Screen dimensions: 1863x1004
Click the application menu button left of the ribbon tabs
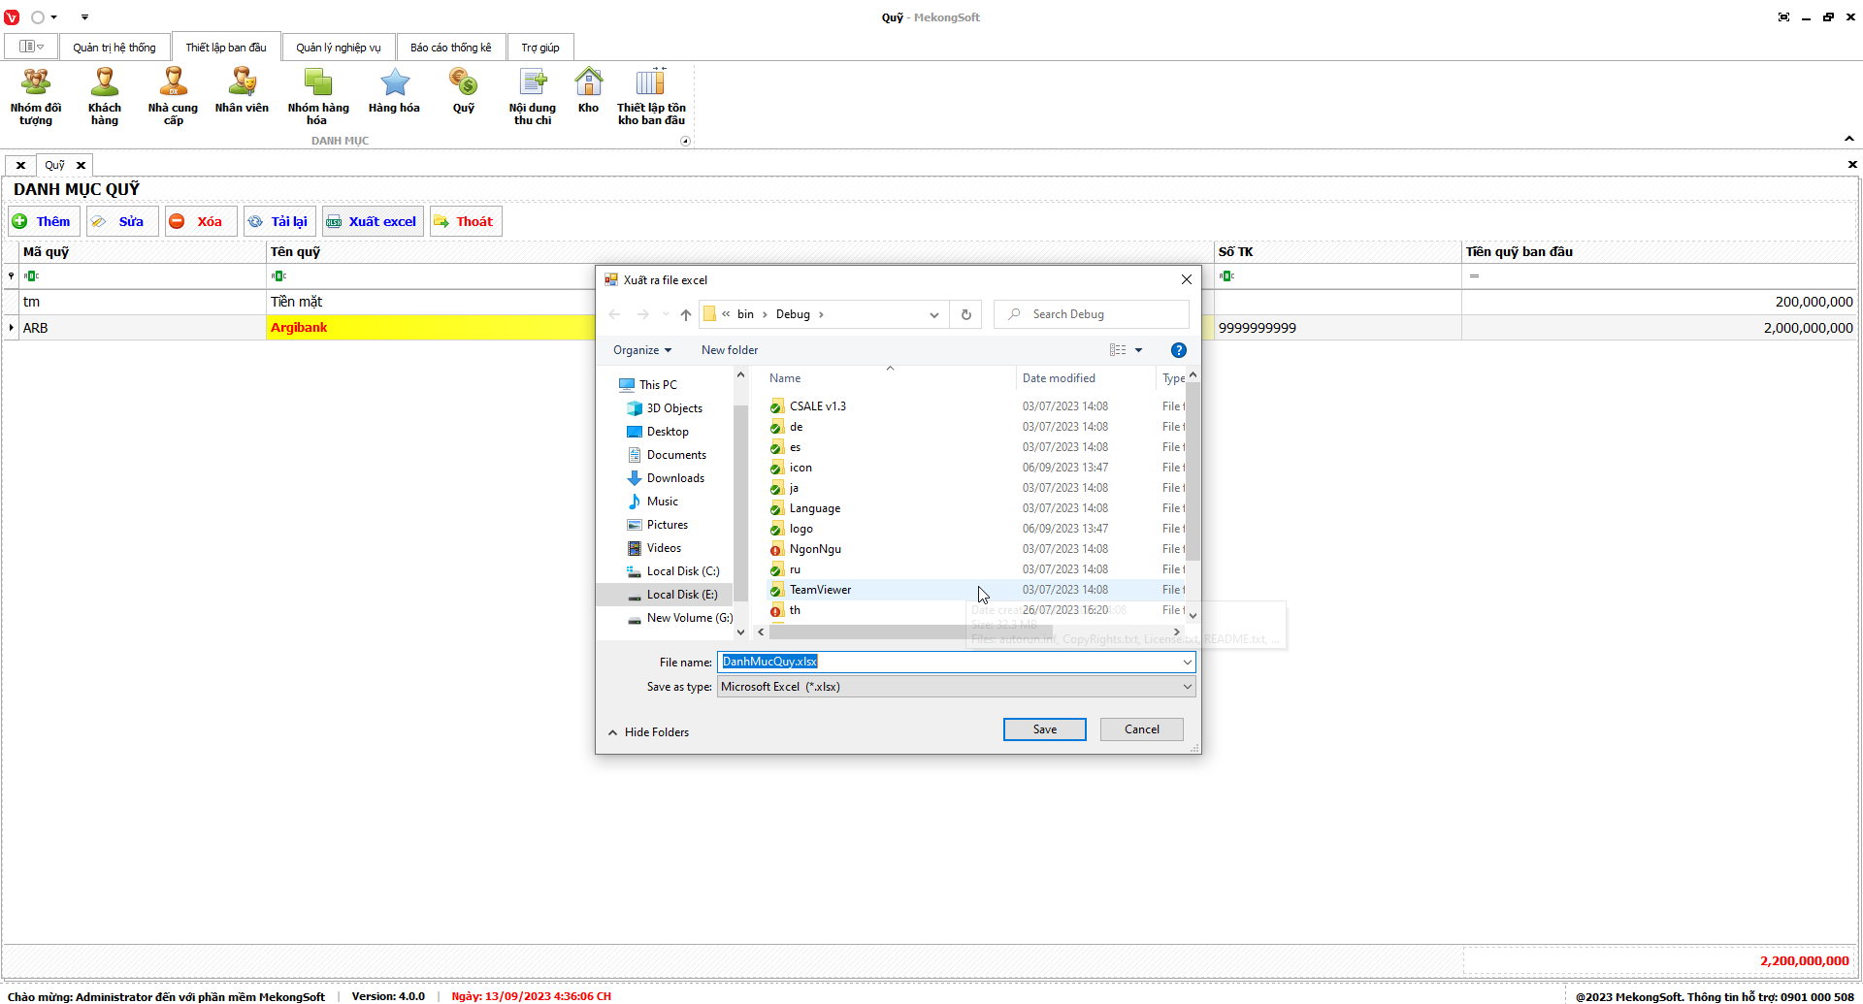click(31, 47)
